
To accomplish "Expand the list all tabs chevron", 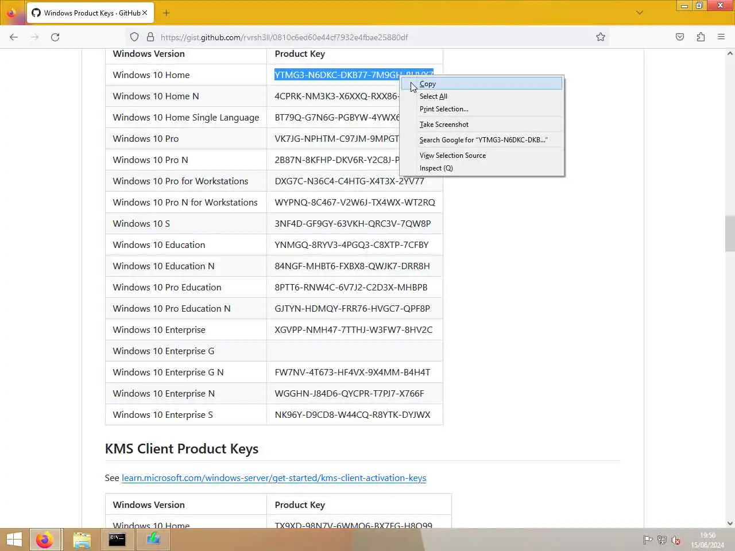I will click(639, 13).
